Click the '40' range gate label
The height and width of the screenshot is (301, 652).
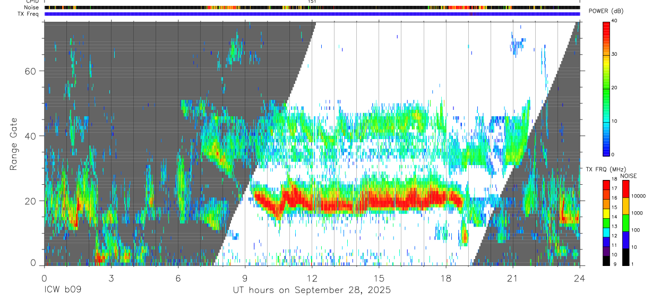(31, 136)
